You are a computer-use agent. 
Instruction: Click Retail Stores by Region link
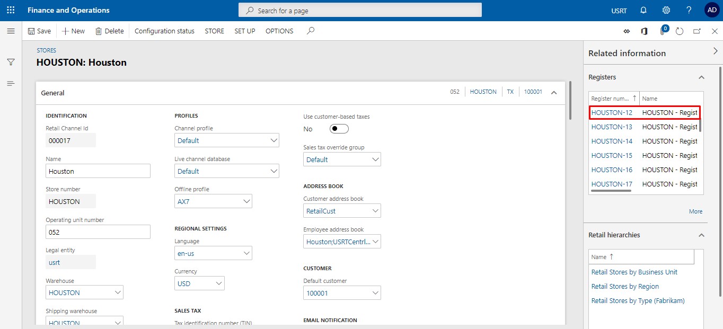[x=625, y=287]
